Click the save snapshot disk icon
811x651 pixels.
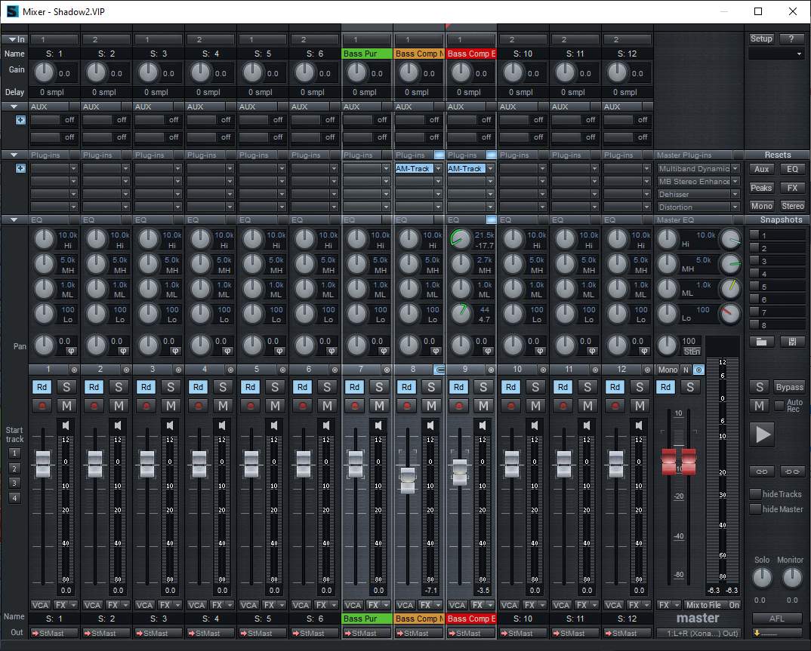(x=793, y=342)
